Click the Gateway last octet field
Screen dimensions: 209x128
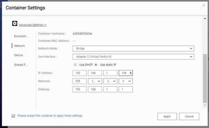pyautogui.click(x=125, y=89)
